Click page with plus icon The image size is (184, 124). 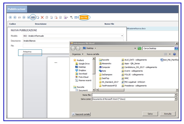[x=51, y=17]
